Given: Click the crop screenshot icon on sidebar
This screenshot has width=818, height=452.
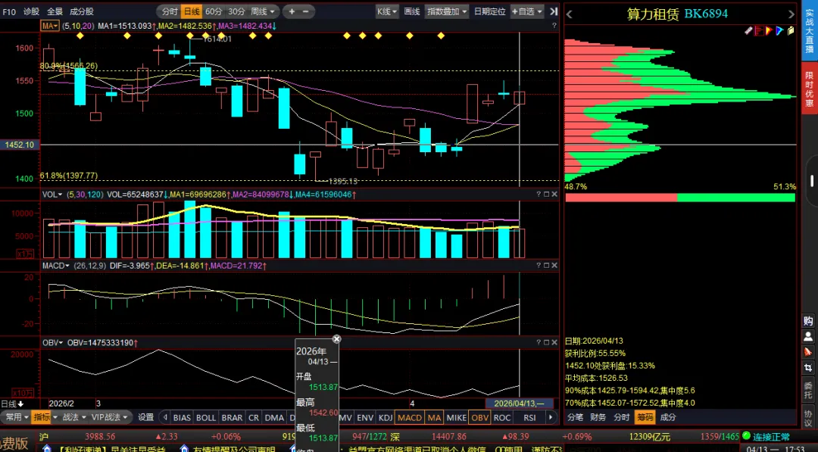Looking at the screenshot, I should point(808,368).
